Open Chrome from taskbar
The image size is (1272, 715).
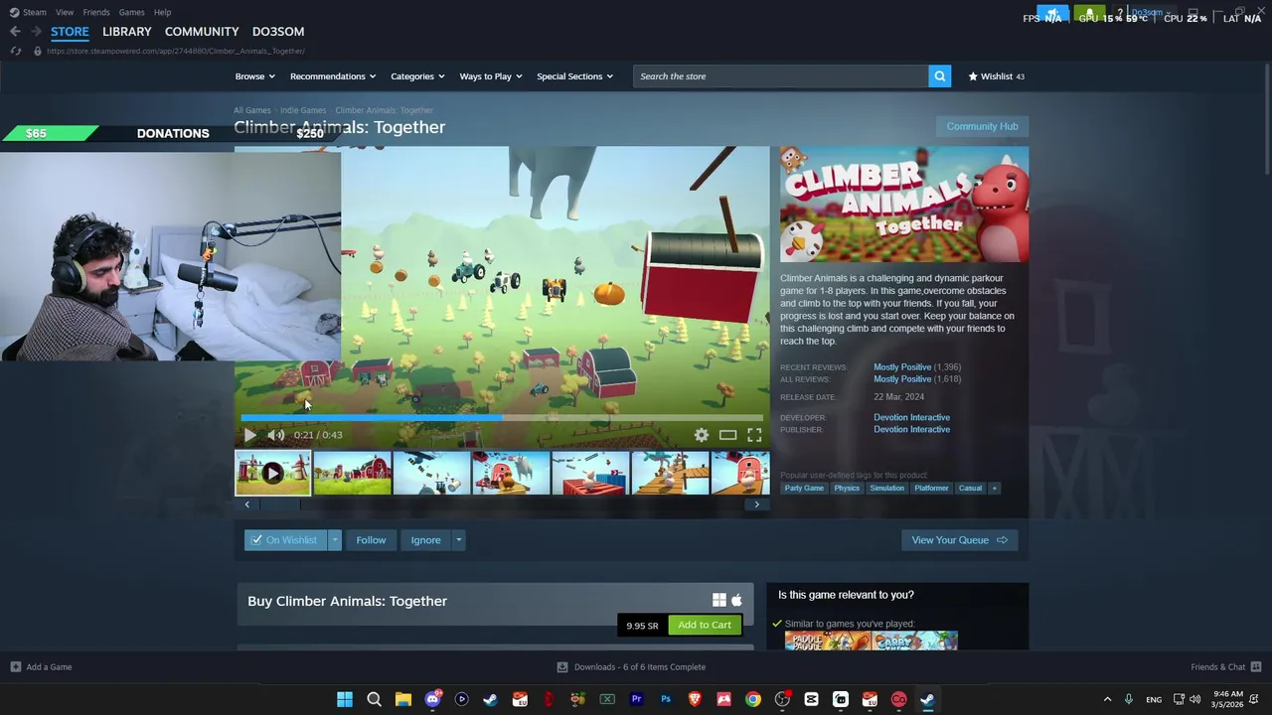(753, 699)
